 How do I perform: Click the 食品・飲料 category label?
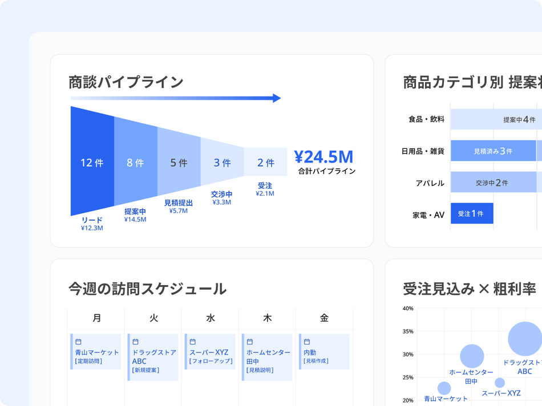point(427,119)
